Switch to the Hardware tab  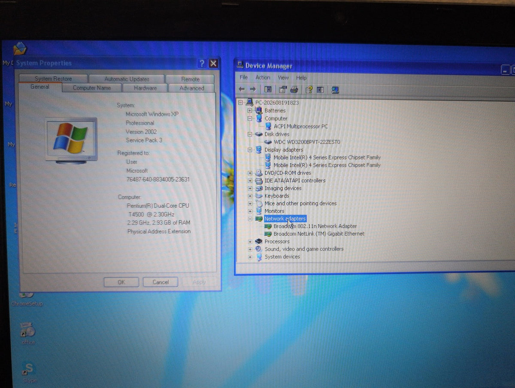(145, 88)
